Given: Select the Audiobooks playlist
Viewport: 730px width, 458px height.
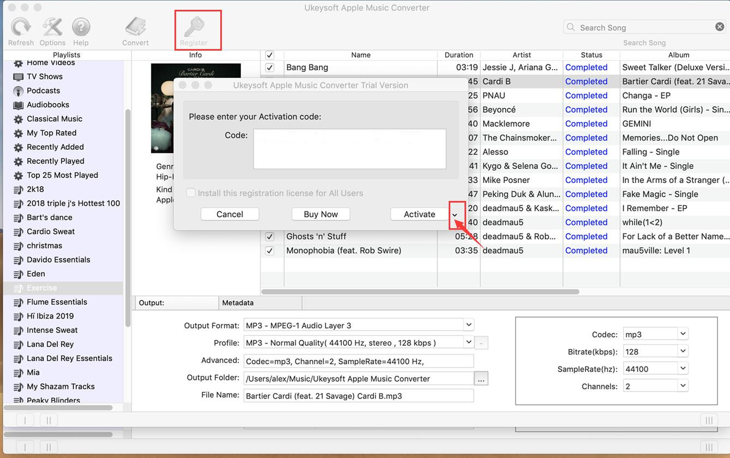Looking at the screenshot, I should click(x=48, y=105).
